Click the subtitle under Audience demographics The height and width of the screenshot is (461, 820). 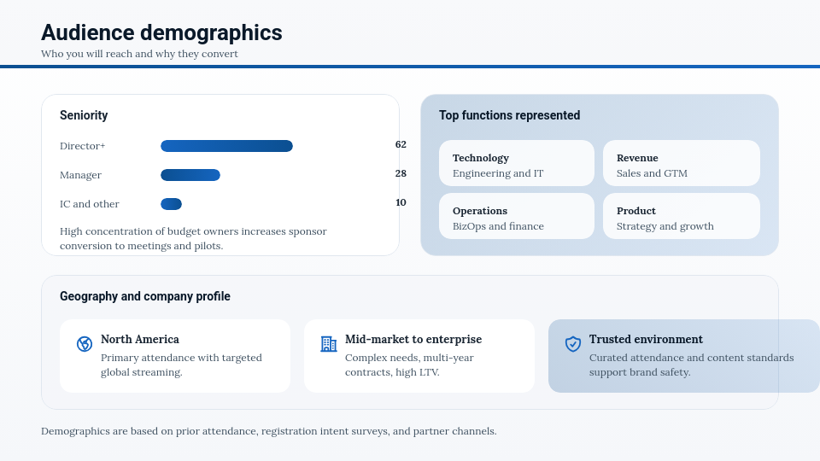(139, 54)
